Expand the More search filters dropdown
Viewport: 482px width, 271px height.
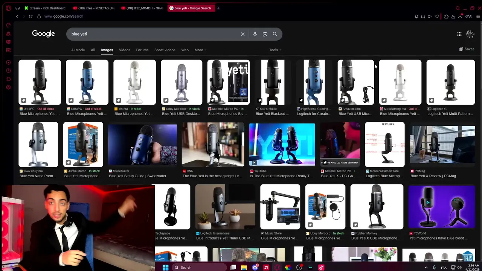tap(200, 50)
